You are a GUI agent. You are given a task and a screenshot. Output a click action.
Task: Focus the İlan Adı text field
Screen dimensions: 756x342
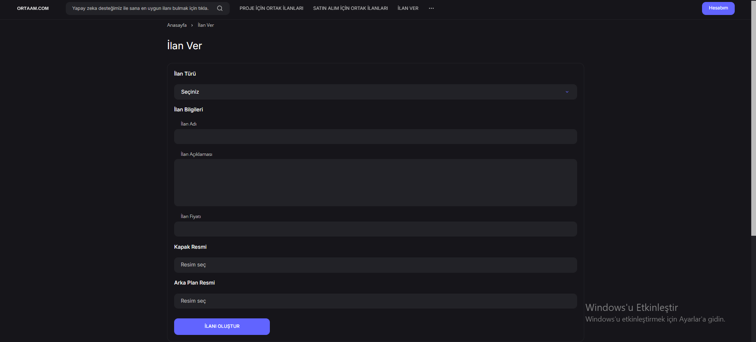click(x=375, y=137)
